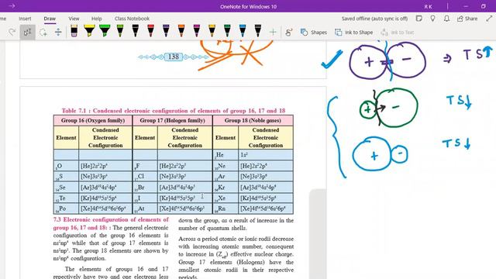Choose the Lasso Select tool
496x279 pixels.
[43, 32]
